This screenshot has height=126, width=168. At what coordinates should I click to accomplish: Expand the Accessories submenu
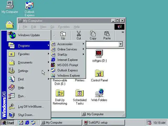tap(68, 44)
